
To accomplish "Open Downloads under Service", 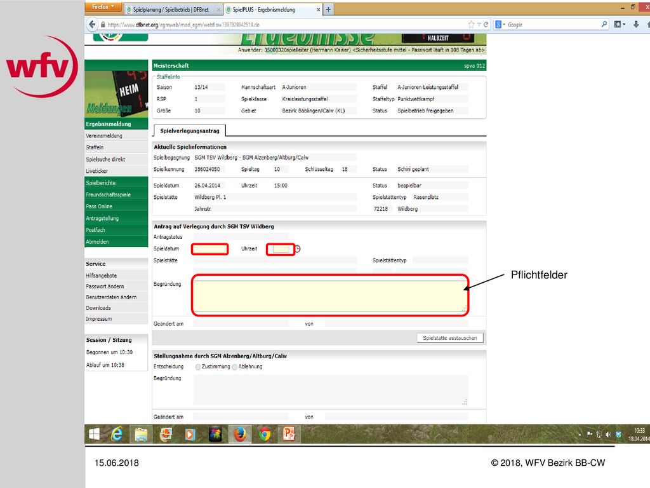I will tap(116, 308).
